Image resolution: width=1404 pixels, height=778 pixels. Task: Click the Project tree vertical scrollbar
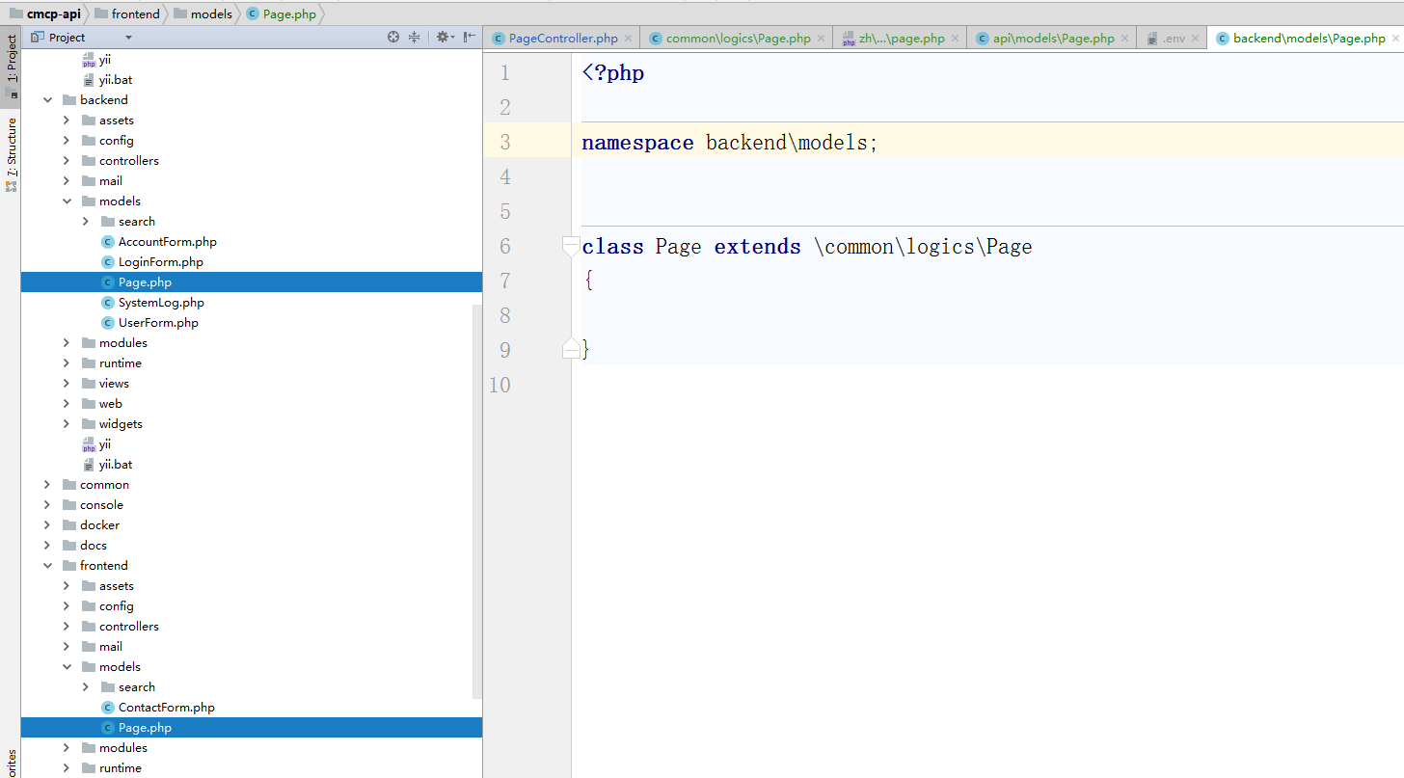click(x=475, y=501)
